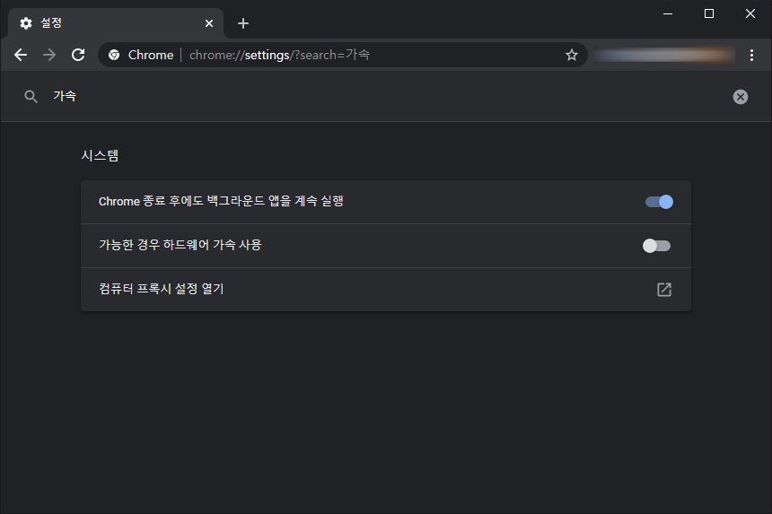Click the text 가능한 경우 하드웨어 가속 사용

click(180, 245)
